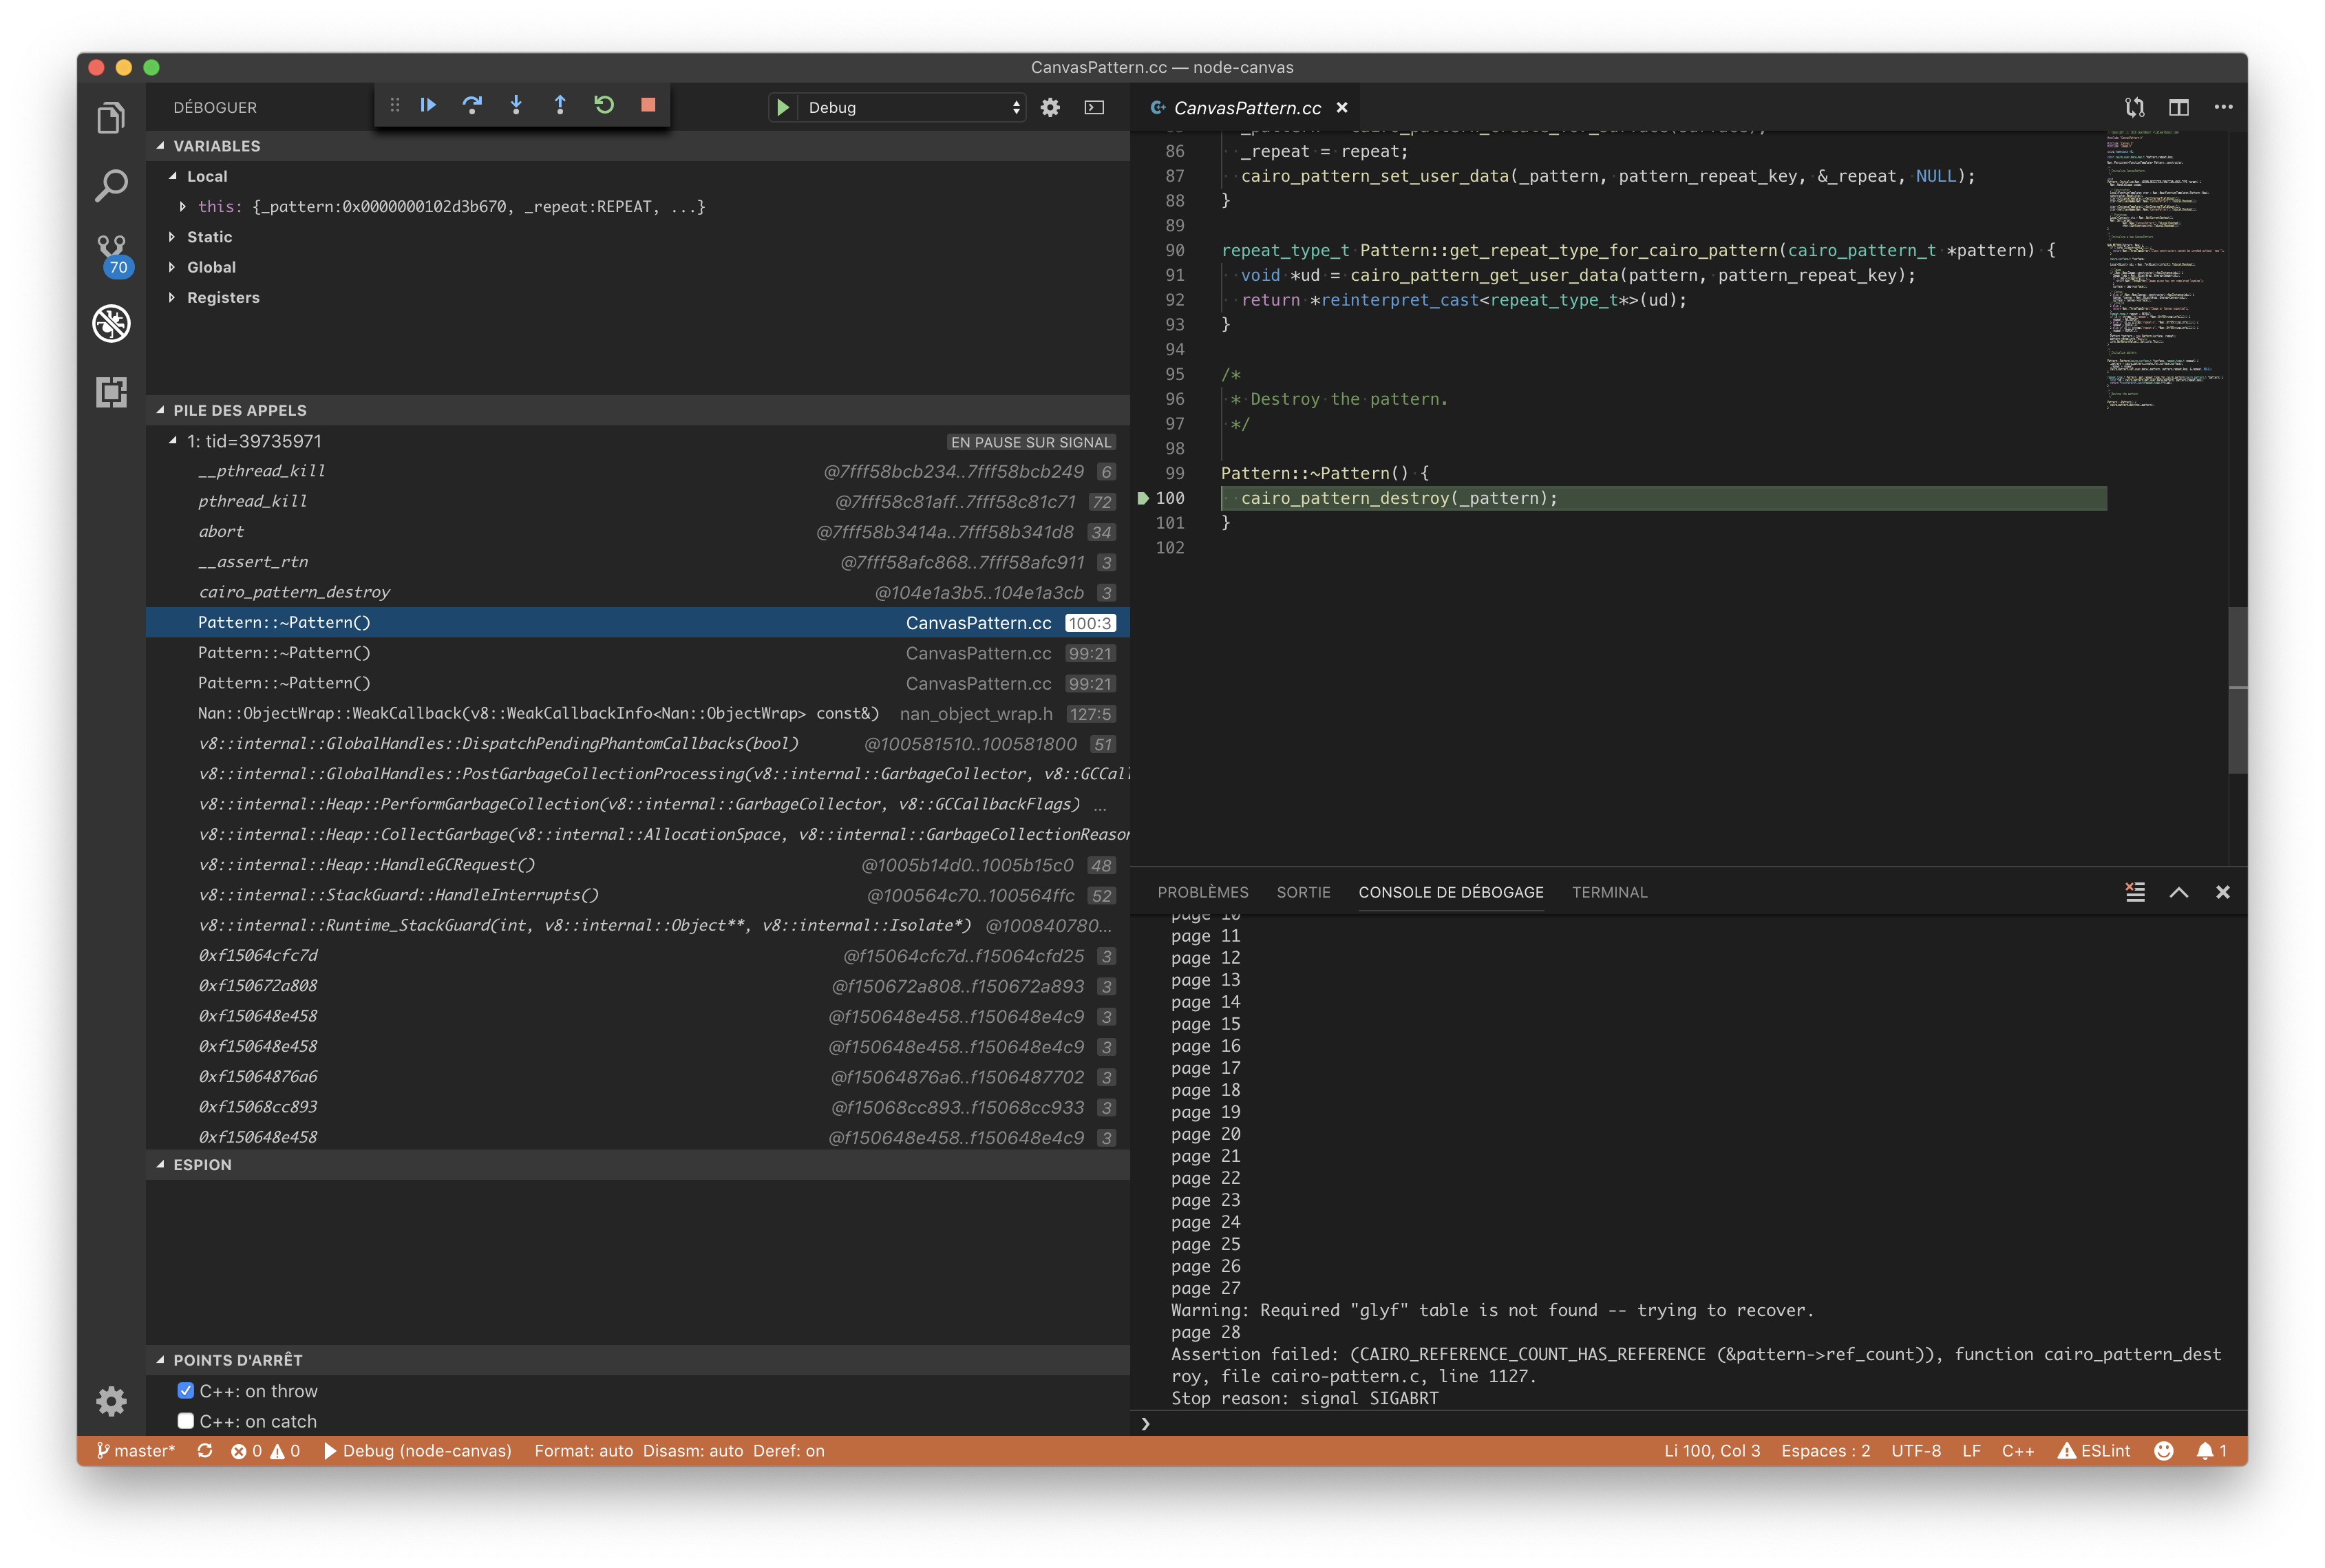Step into the function call
This screenshot has width=2325, height=1568.
pyautogui.click(x=516, y=105)
